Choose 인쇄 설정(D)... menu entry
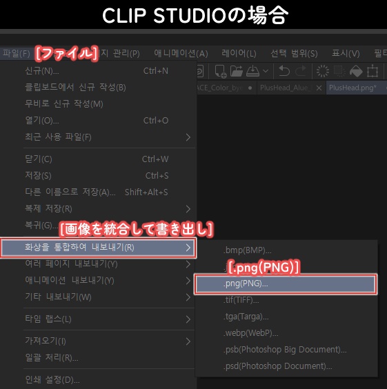Screen dimensions: 387x389 (x=98, y=380)
